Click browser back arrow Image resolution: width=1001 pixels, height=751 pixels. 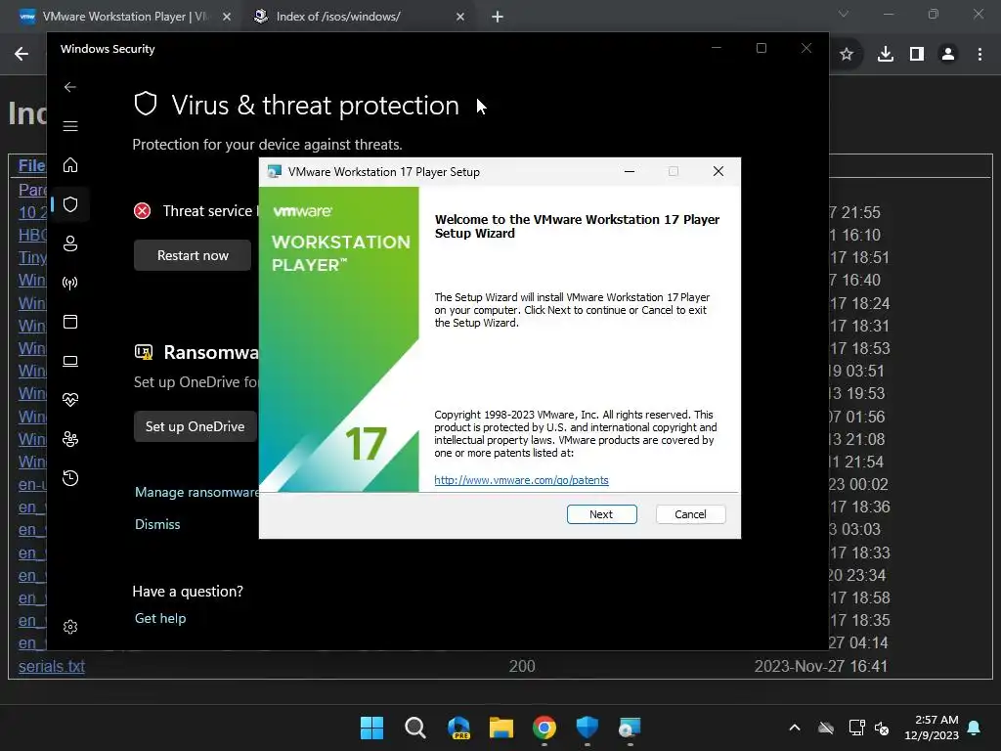coord(22,55)
